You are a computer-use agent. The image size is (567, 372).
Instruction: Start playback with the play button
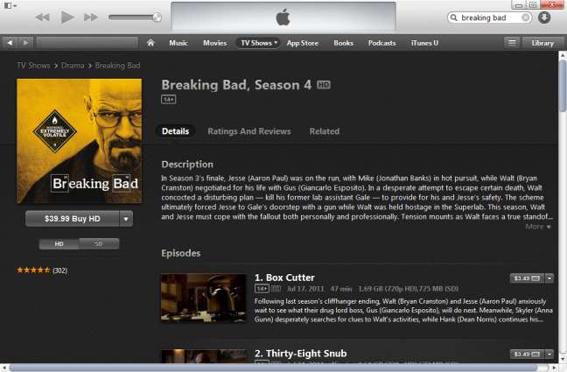(67, 17)
